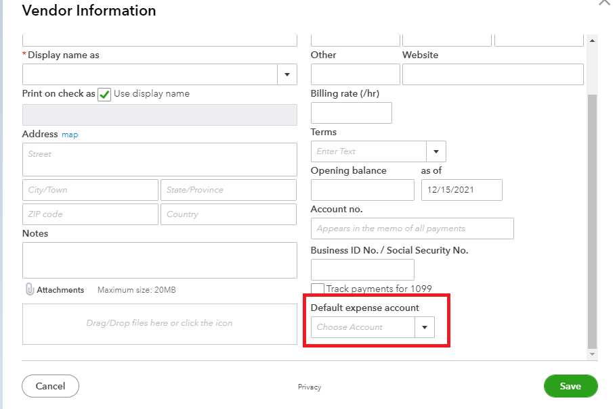Enable Track payments for 1099
This screenshot has height=409, width=615.
pos(317,289)
